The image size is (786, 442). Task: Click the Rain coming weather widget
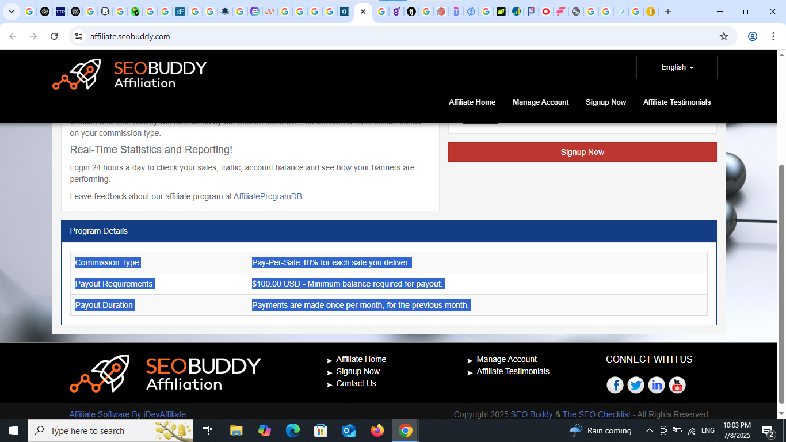tap(600, 430)
